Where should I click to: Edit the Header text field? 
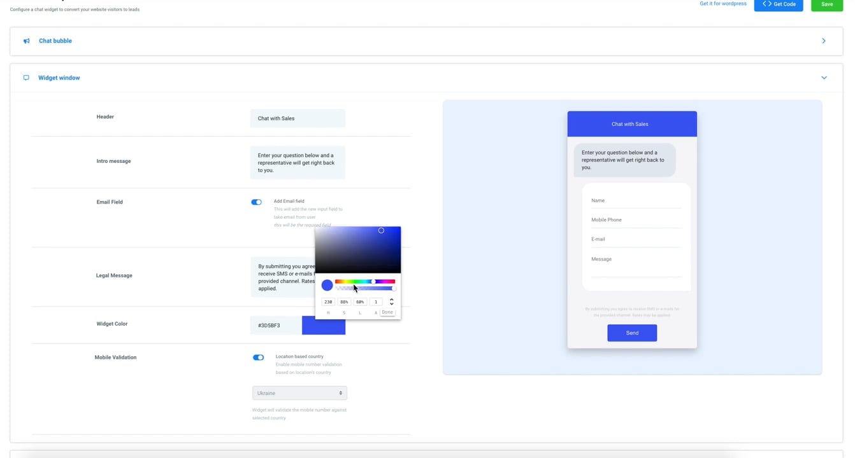tap(298, 118)
